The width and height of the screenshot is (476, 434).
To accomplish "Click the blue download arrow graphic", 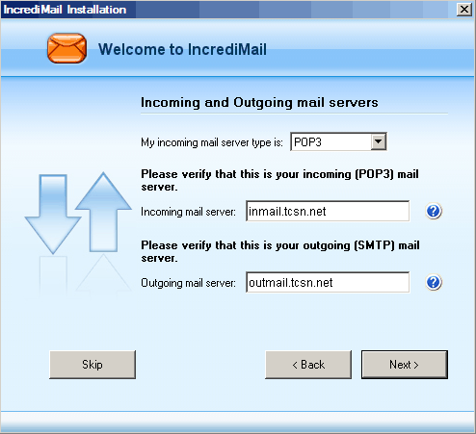I will pyautogui.click(x=53, y=214).
